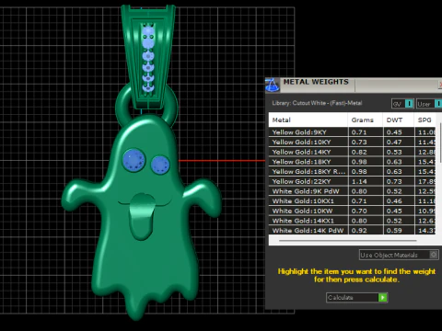Click grams value 1.14 for 22KY
The height and width of the screenshot is (331, 442).
[359, 181]
